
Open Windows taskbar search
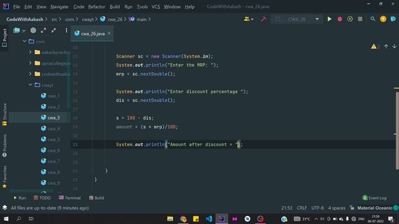19,218
